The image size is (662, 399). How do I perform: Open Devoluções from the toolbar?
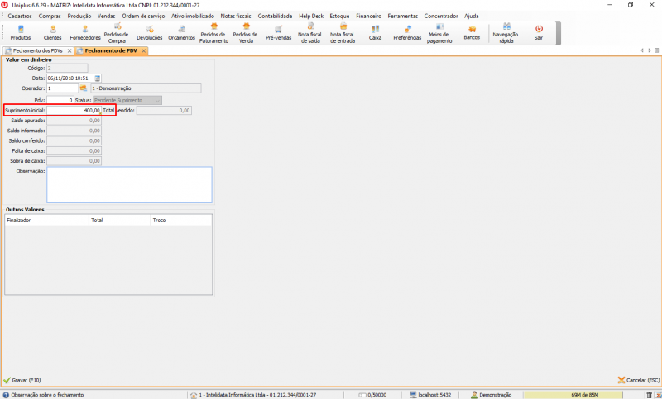pos(150,32)
